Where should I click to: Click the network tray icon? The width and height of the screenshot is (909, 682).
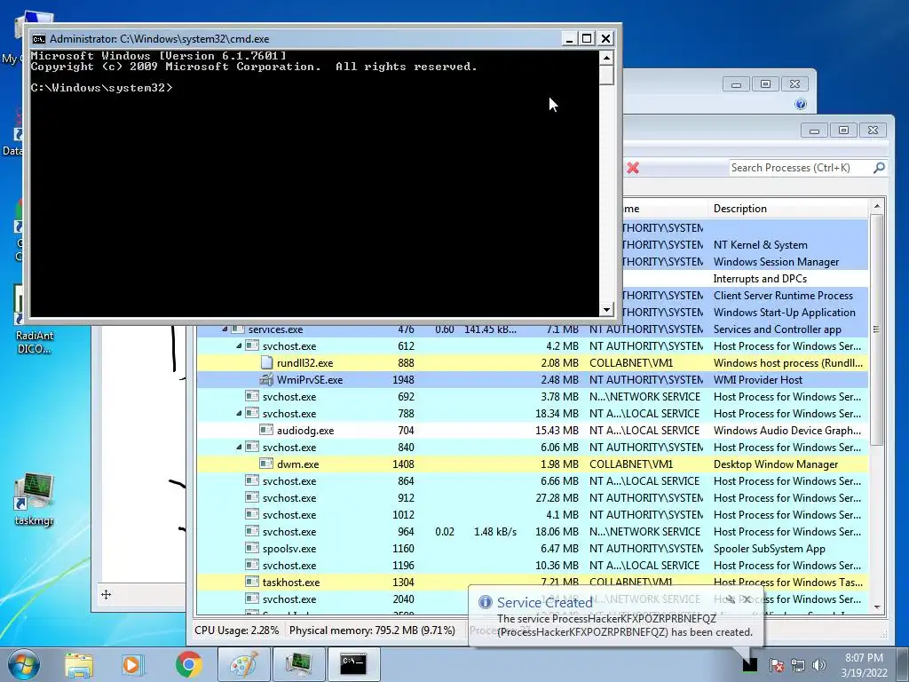click(798, 665)
